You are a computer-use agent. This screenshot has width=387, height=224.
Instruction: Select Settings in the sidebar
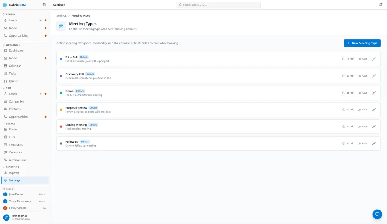click(x=25, y=180)
